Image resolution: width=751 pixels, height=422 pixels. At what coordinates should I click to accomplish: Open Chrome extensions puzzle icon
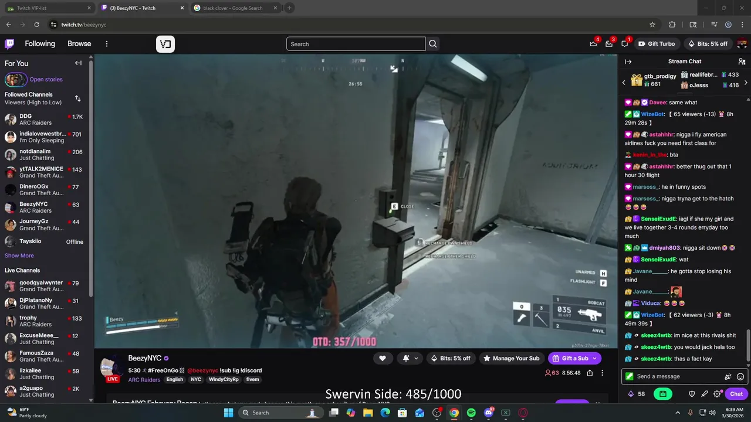(x=672, y=25)
